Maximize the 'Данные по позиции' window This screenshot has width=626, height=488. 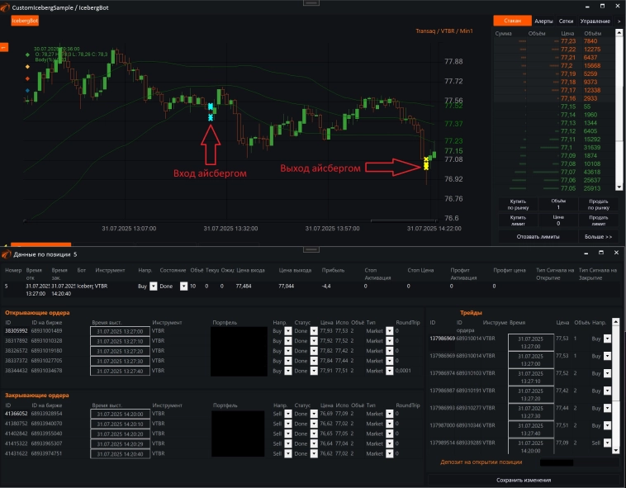(x=601, y=253)
